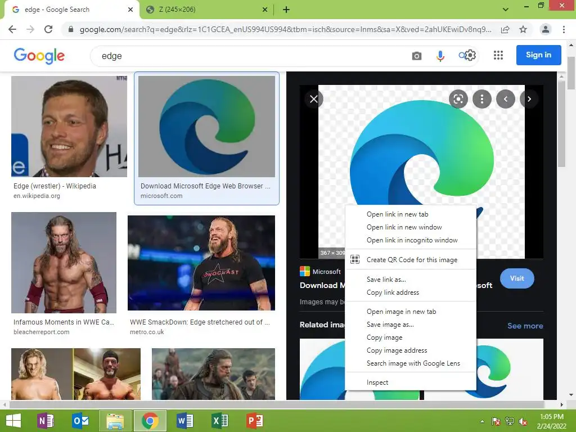Open the wrestler in Monoclast shirt thumbnail

(201, 263)
